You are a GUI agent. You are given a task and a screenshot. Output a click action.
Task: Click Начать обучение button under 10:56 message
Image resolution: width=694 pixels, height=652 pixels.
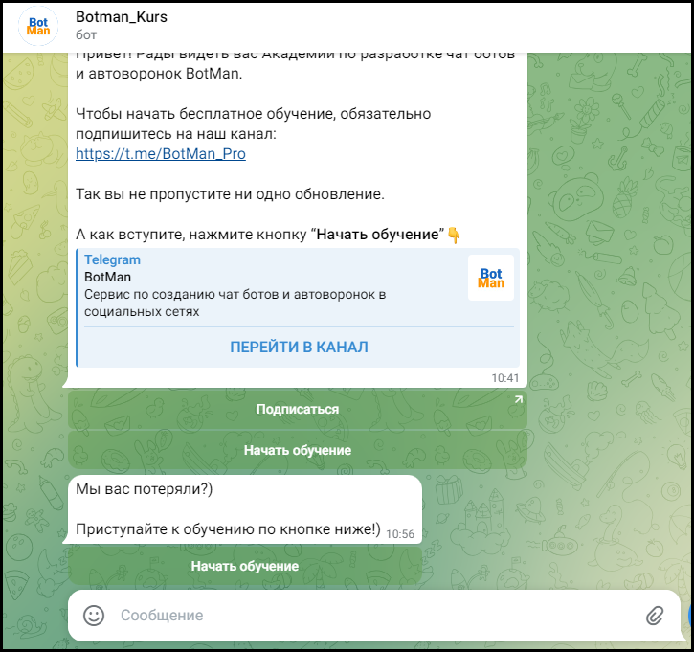pos(245,566)
